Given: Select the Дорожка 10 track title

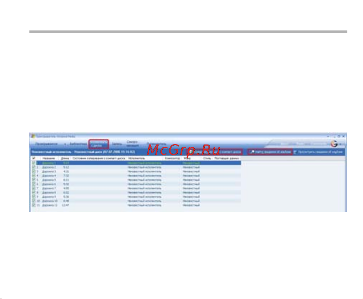Looking at the screenshot, I should (50, 201).
